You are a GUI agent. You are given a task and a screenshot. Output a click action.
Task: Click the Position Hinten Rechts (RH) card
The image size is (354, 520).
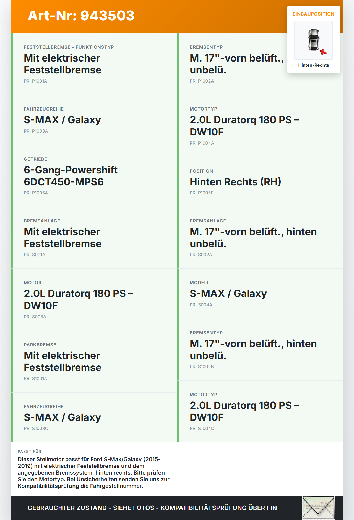[x=260, y=182]
